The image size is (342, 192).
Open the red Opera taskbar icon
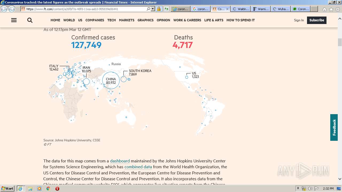(57, 189)
